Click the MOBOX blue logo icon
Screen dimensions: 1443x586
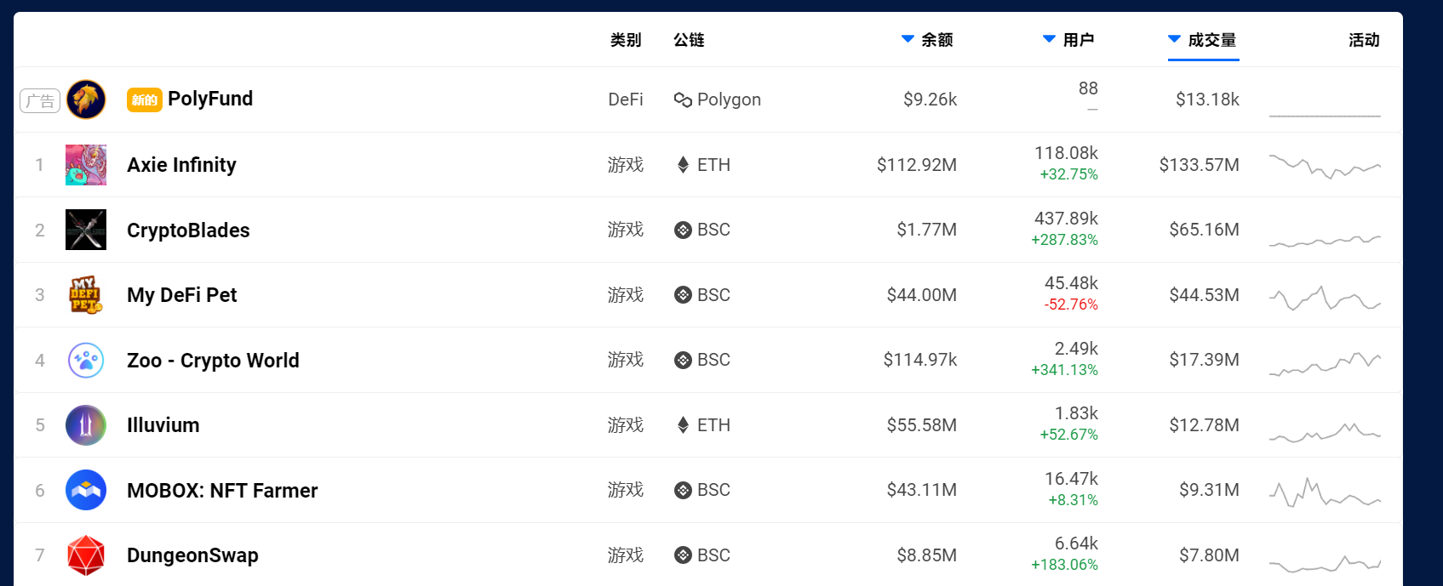pyautogui.click(x=86, y=490)
